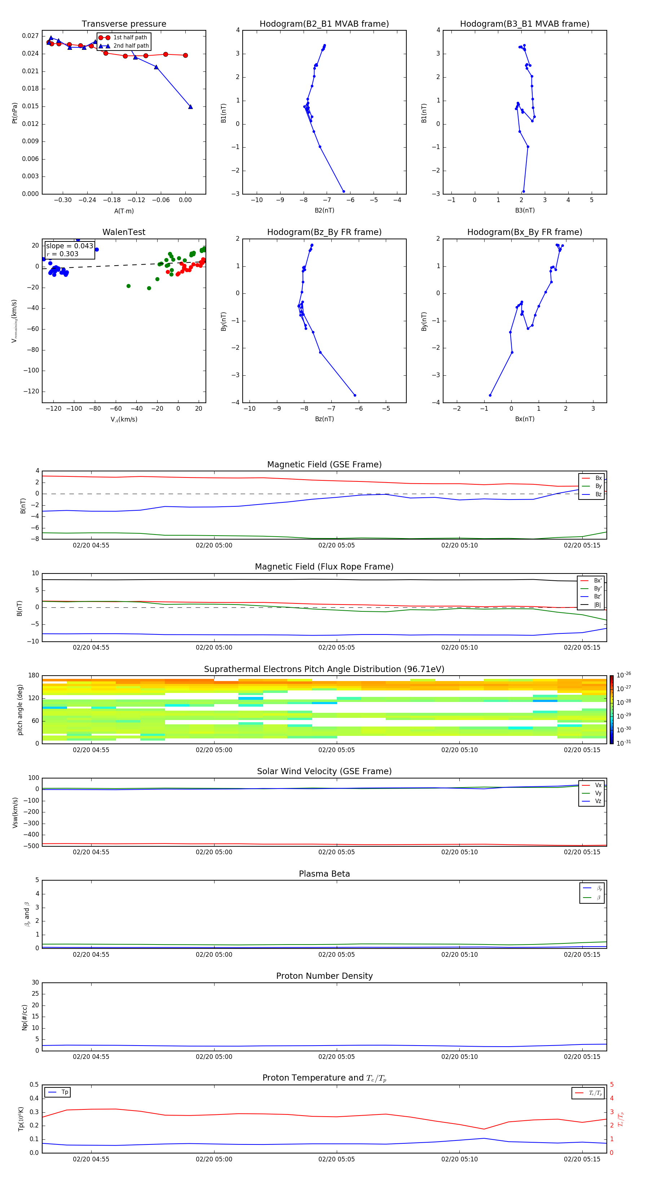Click the V_A(km/s) axis label in WalenTest

(x=124, y=419)
